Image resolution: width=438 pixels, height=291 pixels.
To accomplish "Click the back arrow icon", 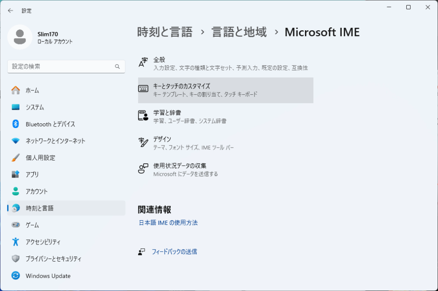I will 10,11.
